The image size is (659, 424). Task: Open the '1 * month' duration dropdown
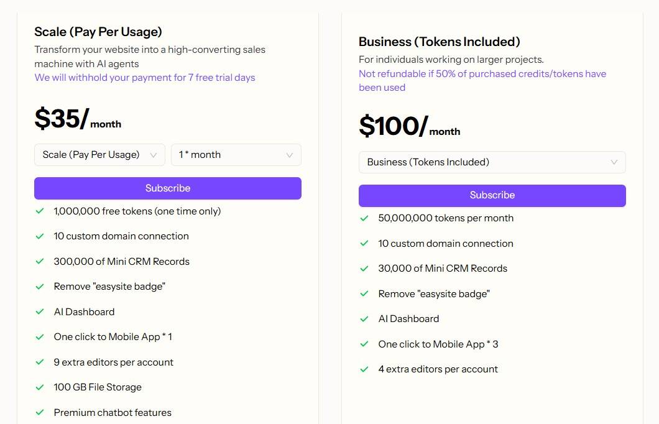(x=236, y=155)
